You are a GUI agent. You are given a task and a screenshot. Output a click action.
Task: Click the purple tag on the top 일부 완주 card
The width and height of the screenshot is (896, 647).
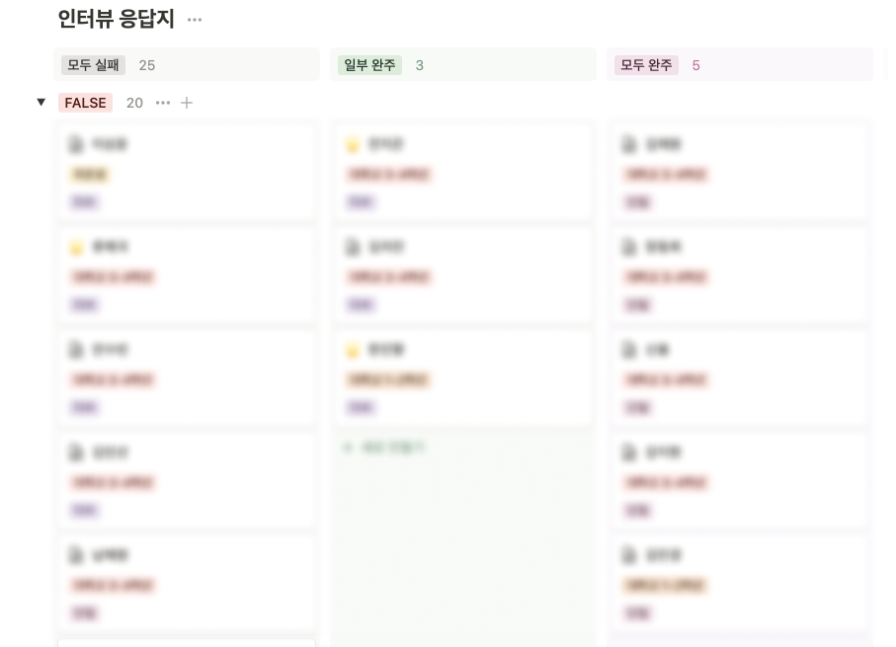pos(361,202)
